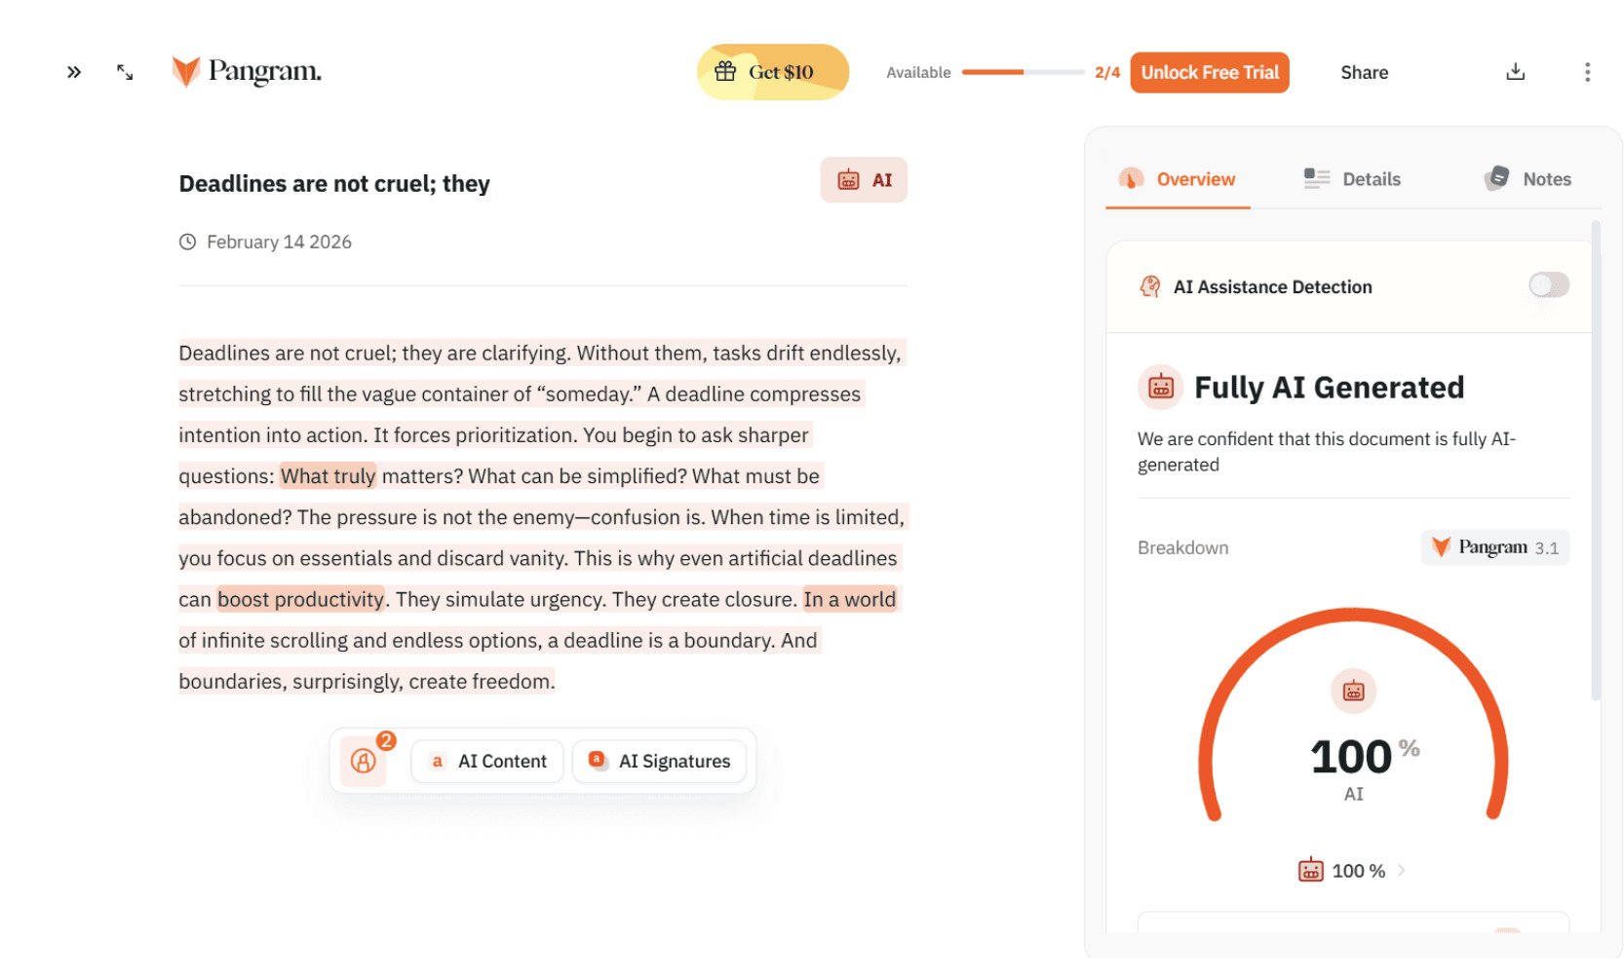Click the Share button
This screenshot has width=1624, height=974.
tap(1364, 73)
